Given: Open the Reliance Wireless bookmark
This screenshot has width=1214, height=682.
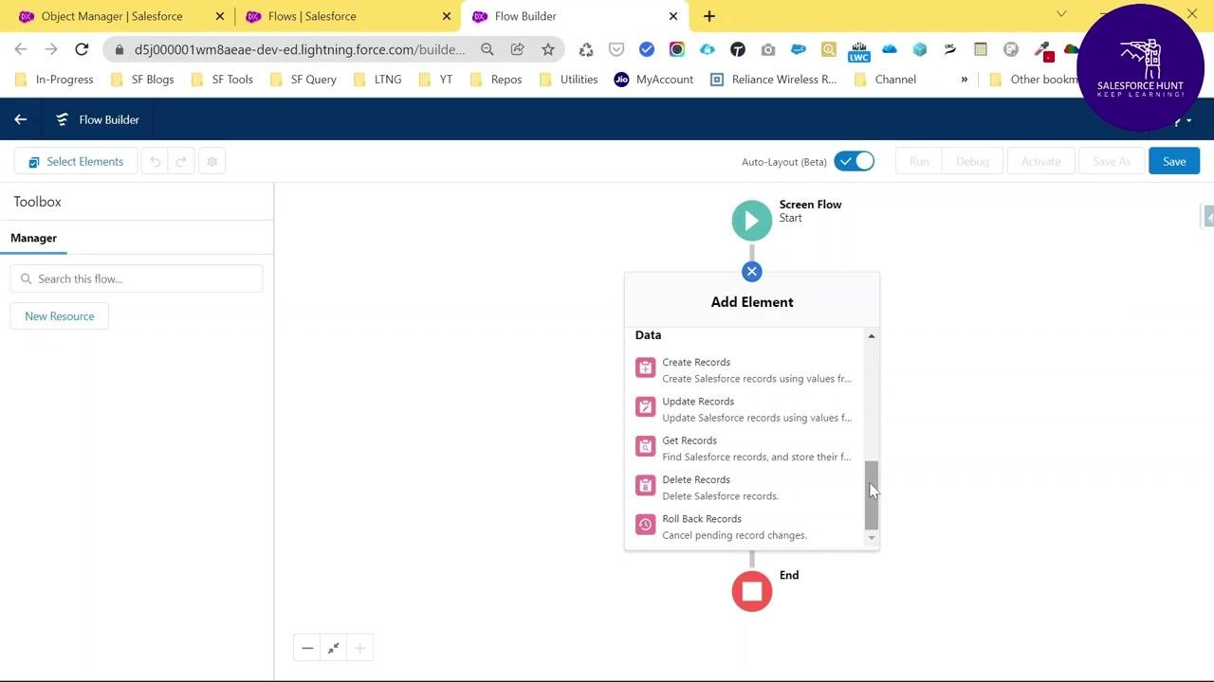Looking at the screenshot, I should tap(774, 80).
